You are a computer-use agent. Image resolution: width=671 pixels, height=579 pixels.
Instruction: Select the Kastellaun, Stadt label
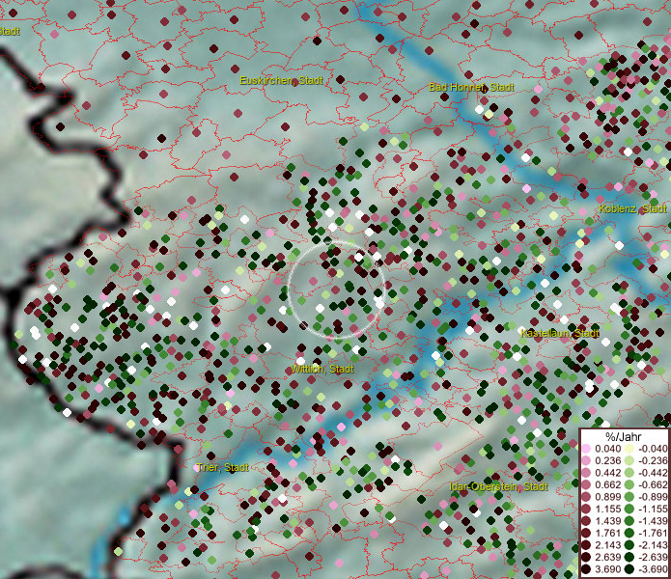coord(560,333)
